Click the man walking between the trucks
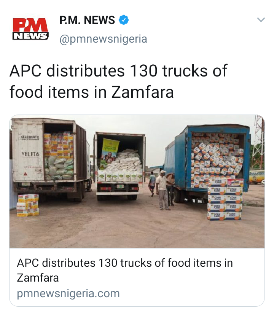Image resolution: width=274 pixels, height=309 pixels. point(152,184)
